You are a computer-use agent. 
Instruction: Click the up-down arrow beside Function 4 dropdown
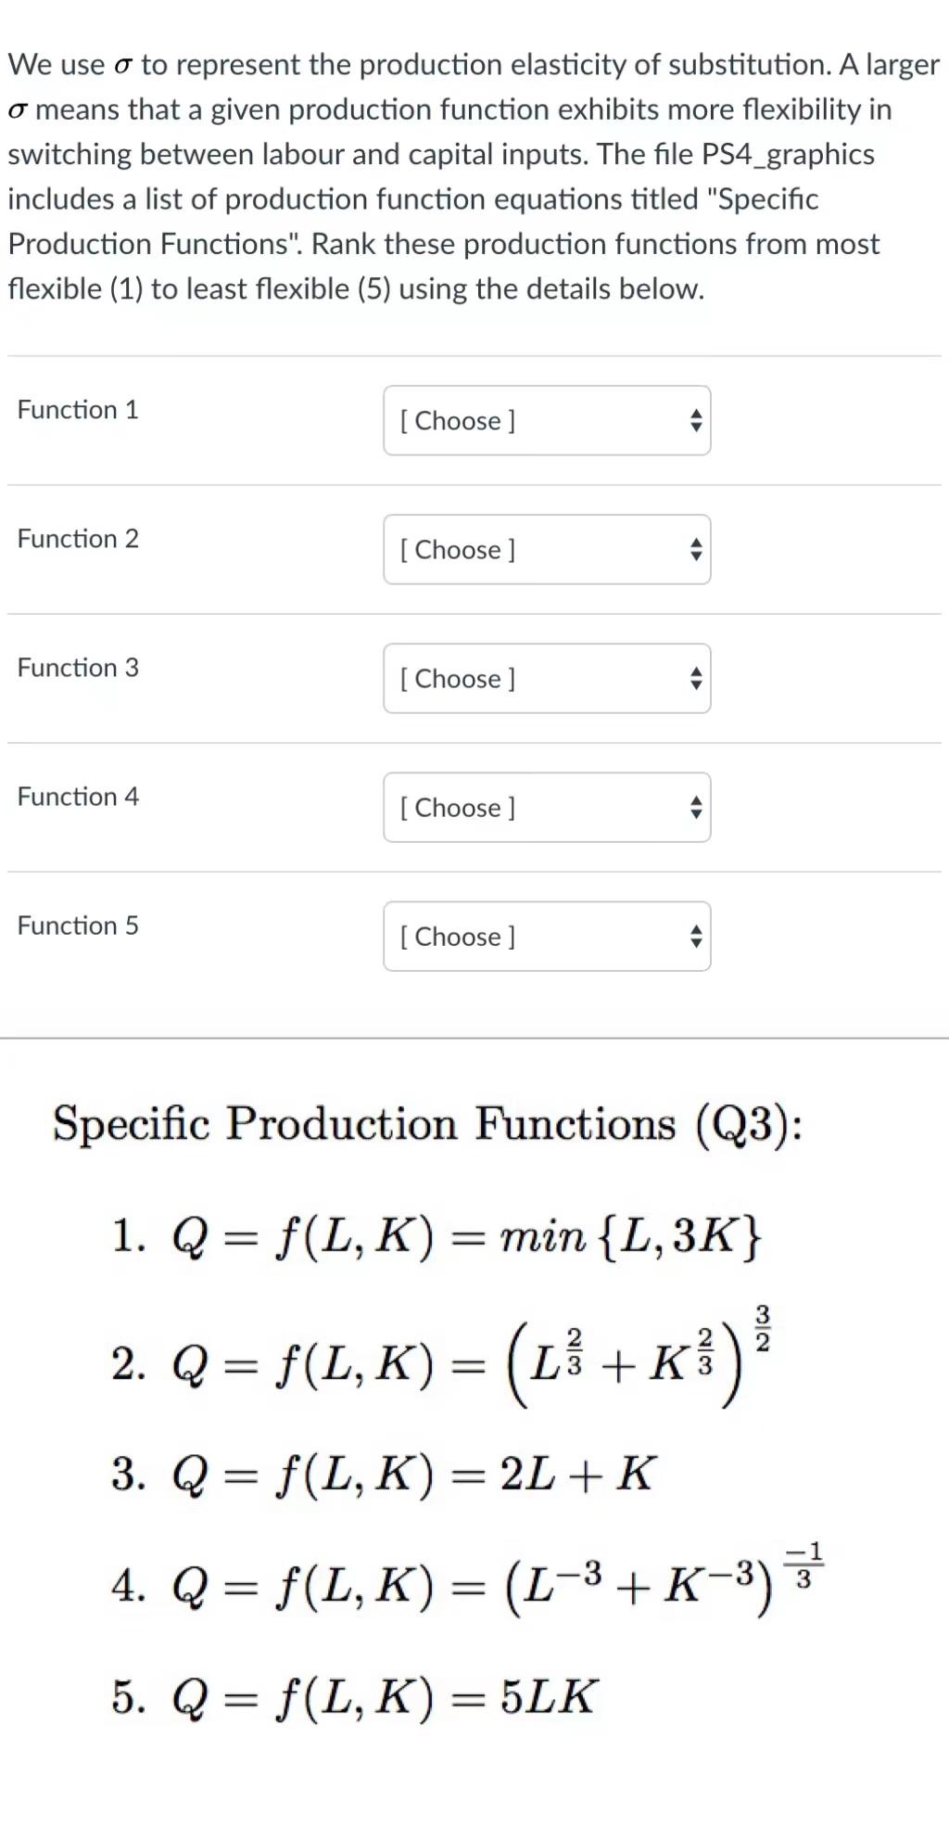click(x=696, y=807)
